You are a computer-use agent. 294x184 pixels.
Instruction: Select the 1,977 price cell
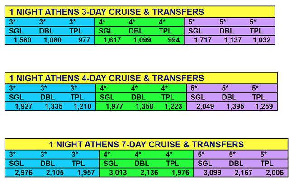pos(114,107)
